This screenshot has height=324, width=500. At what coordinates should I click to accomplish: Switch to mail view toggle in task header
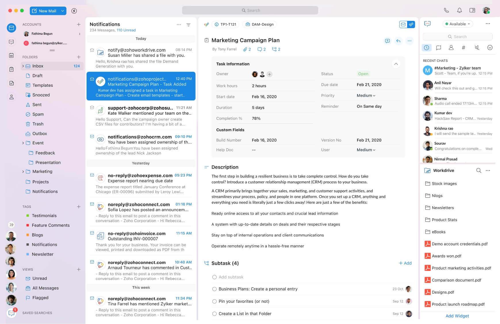pos(403,24)
